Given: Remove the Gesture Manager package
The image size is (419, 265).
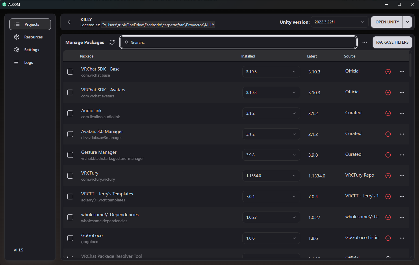Looking at the screenshot, I should pyautogui.click(x=388, y=155).
